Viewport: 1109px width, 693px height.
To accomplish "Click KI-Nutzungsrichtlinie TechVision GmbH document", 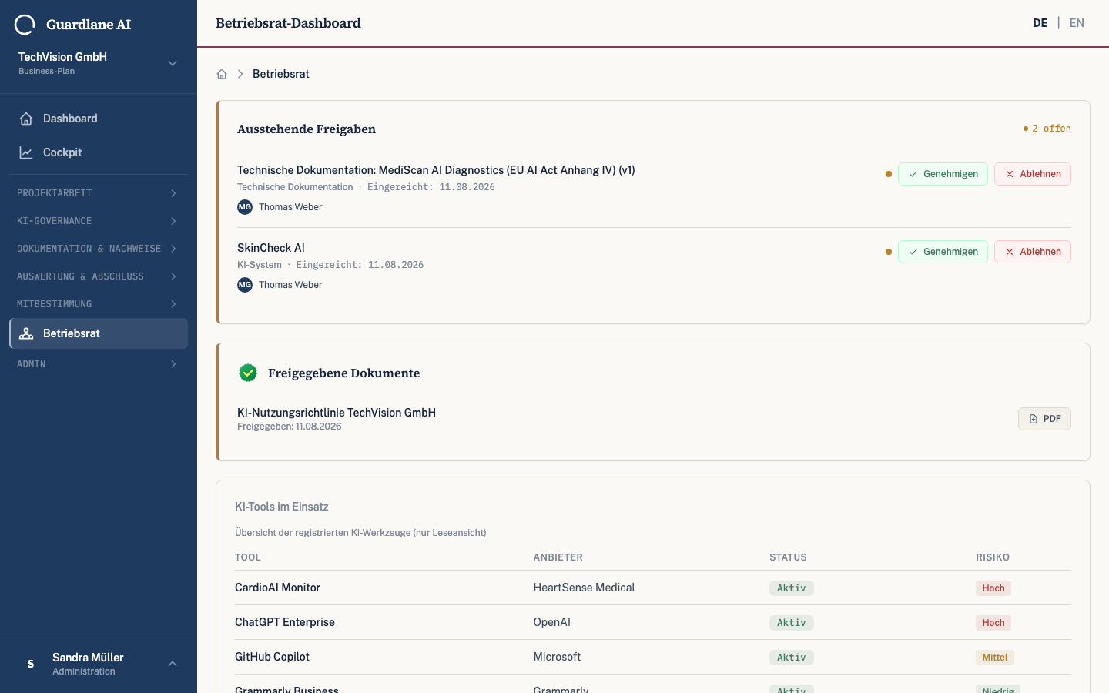I will point(337,413).
